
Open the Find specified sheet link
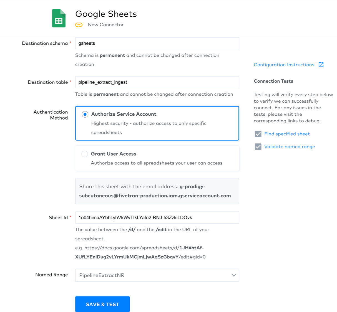pos(287,134)
